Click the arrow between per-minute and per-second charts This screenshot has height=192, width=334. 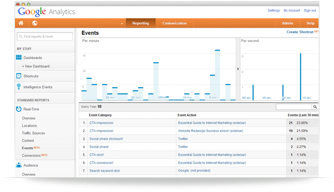[238, 69]
